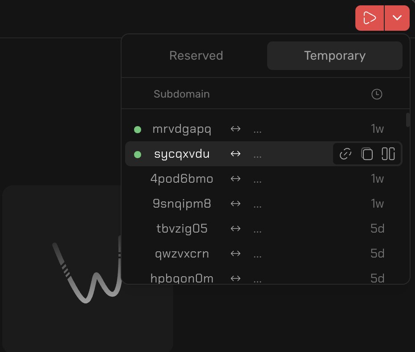Image resolution: width=415 pixels, height=352 pixels.
Task: Open the dropdown chevron beside the play button
Action: point(397,18)
